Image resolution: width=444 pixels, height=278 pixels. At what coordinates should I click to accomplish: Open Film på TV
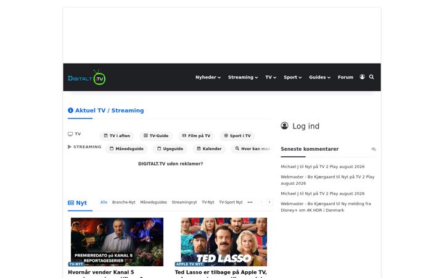click(x=196, y=136)
